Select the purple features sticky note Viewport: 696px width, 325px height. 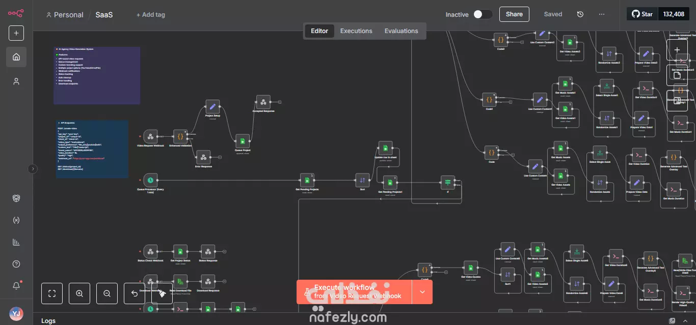click(x=97, y=76)
